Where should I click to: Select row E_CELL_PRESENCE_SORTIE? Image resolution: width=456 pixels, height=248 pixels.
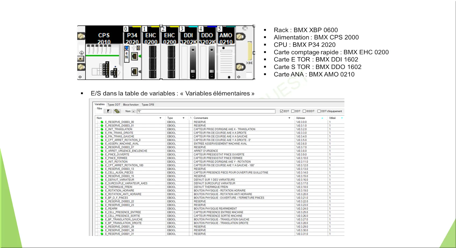tap(220, 216)
